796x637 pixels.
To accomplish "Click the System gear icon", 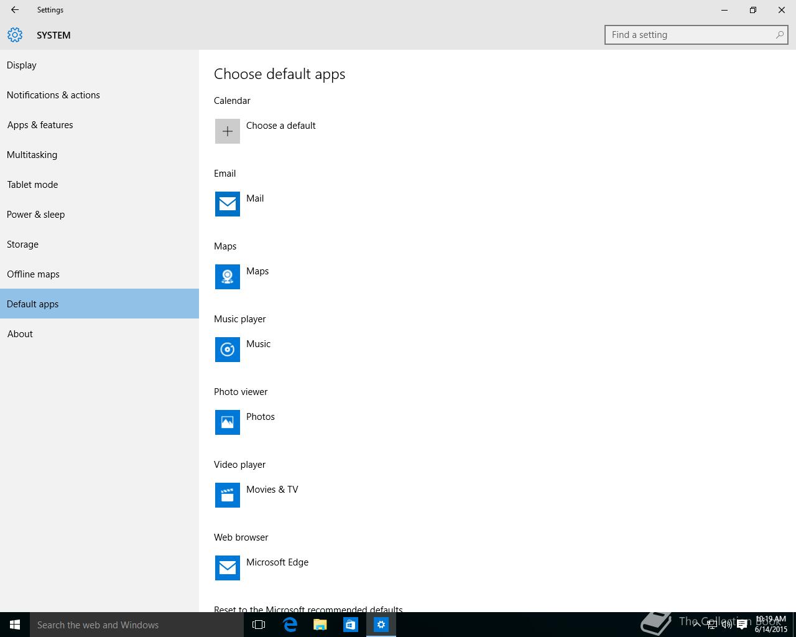I will point(15,35).
